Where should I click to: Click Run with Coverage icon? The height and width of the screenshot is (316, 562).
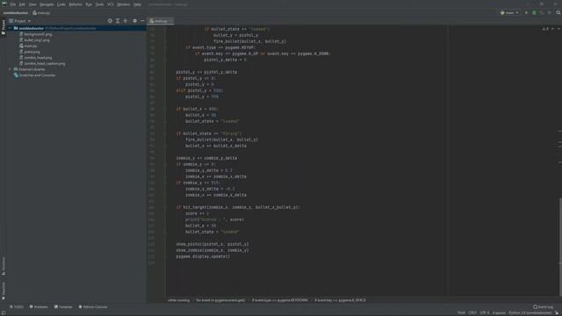(542, 12)
